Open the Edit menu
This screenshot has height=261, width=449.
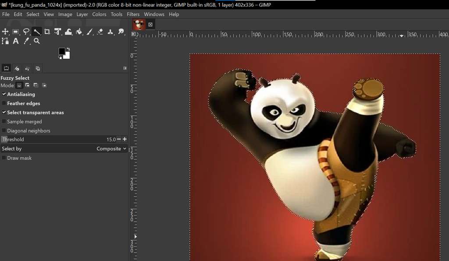pos(18,14)
